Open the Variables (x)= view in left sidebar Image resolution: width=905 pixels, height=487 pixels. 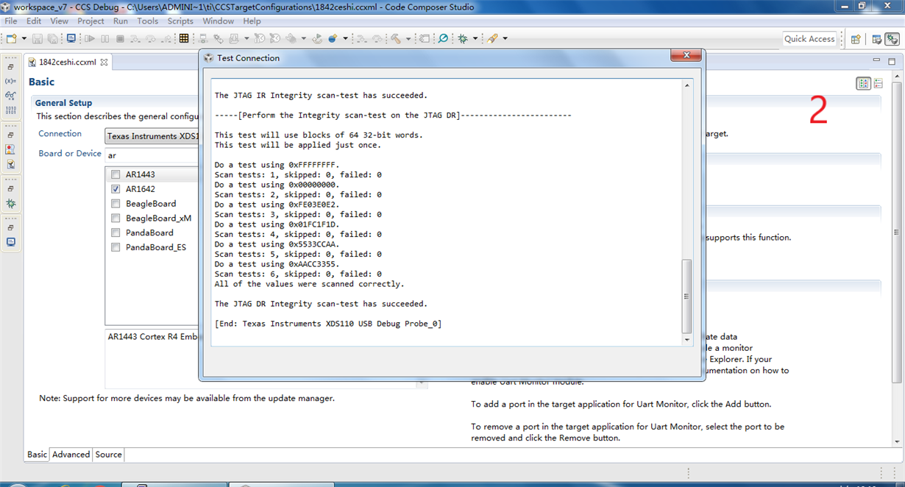point(10,81)
